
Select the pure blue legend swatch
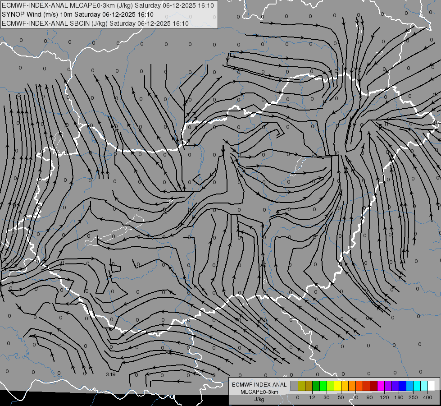(402, 386)
